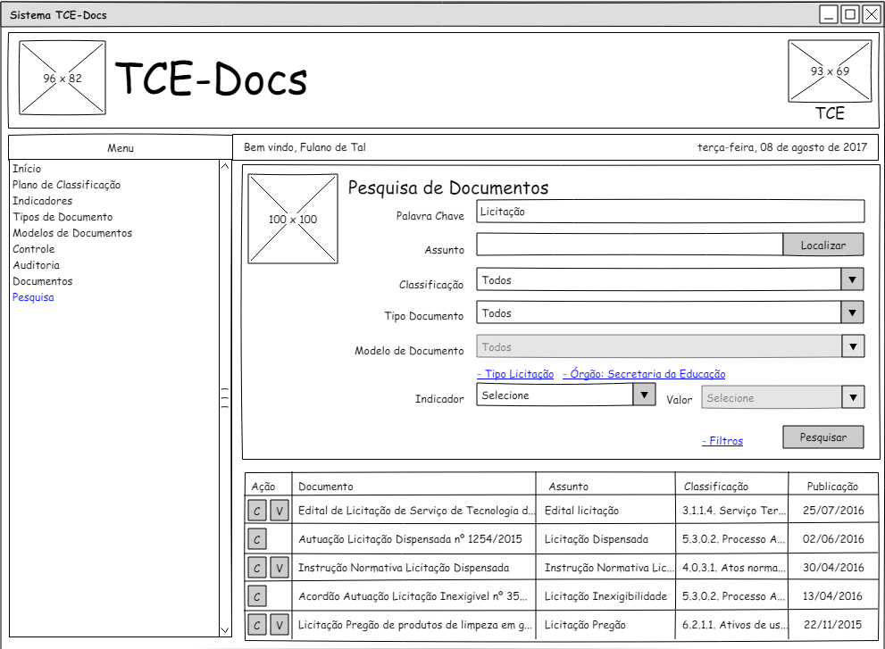Open the Indicador dropdown list
Image resolution: width=885 pixels, height=649 pixels.
tap(644, 395)
